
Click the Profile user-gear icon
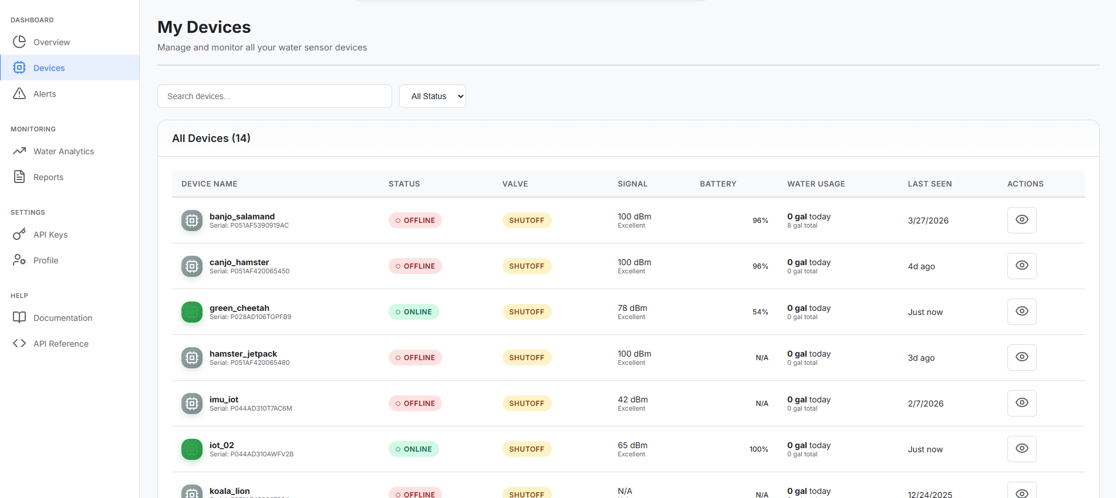19,260
